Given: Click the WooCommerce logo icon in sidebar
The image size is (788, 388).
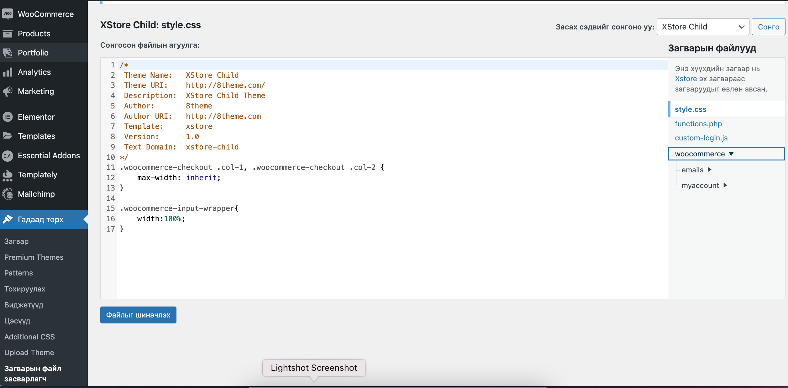Looking at the screenshot, I should click(8, 14).
